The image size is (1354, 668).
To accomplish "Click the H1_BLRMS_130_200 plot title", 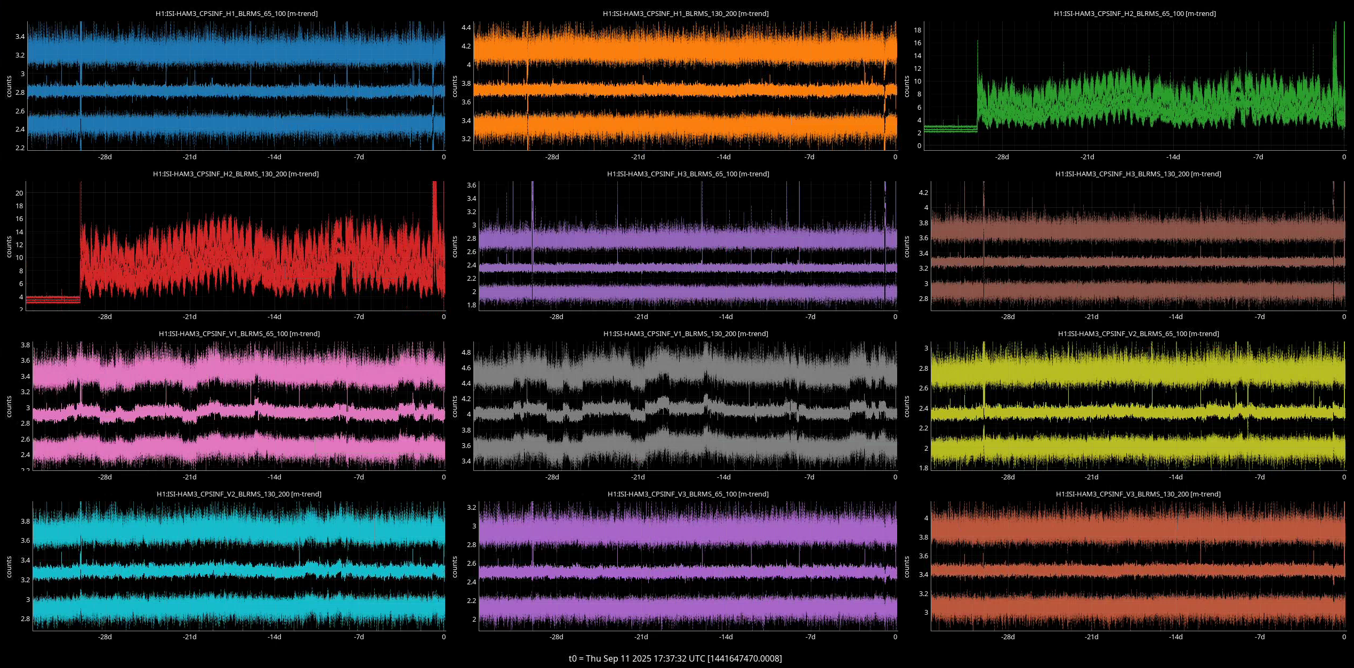I will point(686,13).
